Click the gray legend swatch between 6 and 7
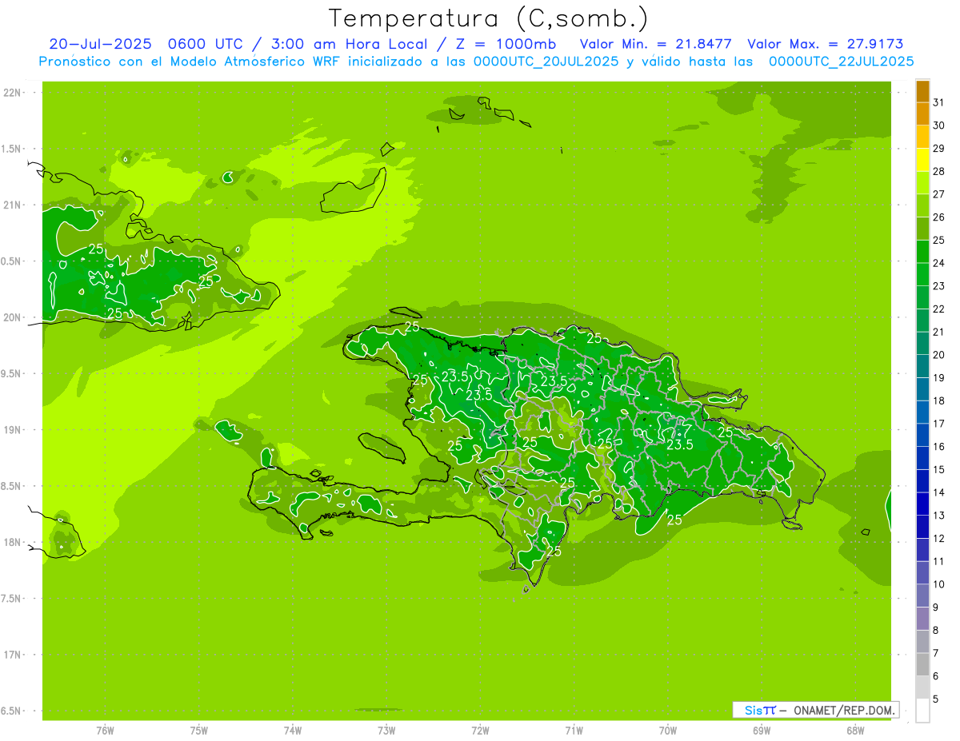960x741 pixels. tap(922, 664)
